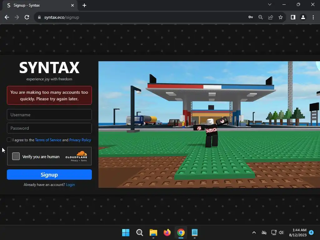Open Chrome three-dot menu
This screenshot has height=240, width=320.
pyautogui.click(x=313, y=17)
